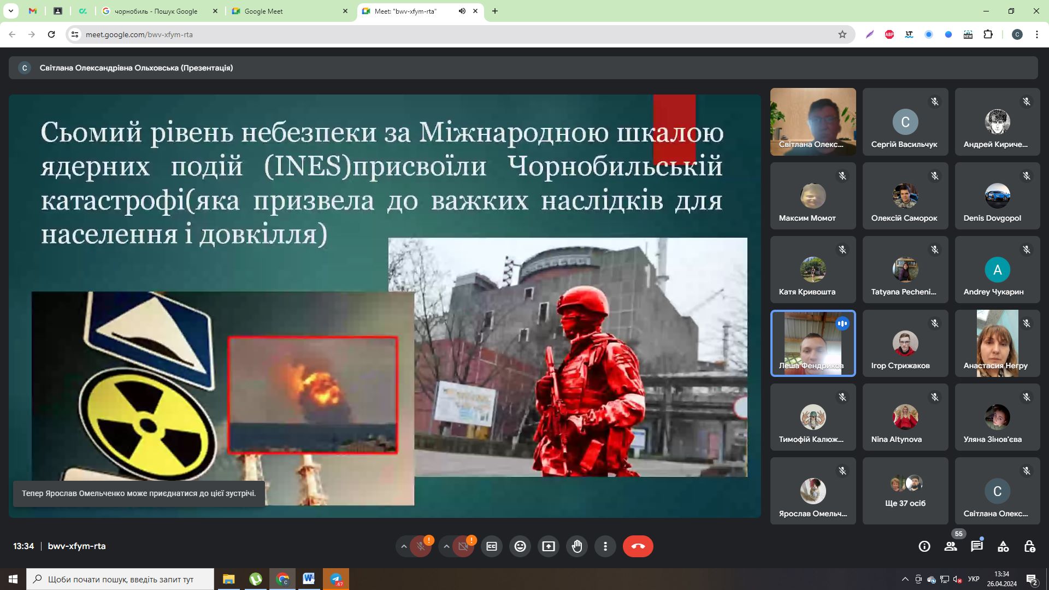The width and height of the screenshot is (1049, 590).
Task: Open Chrome three-dot menu
Action: pos(1037,34)
